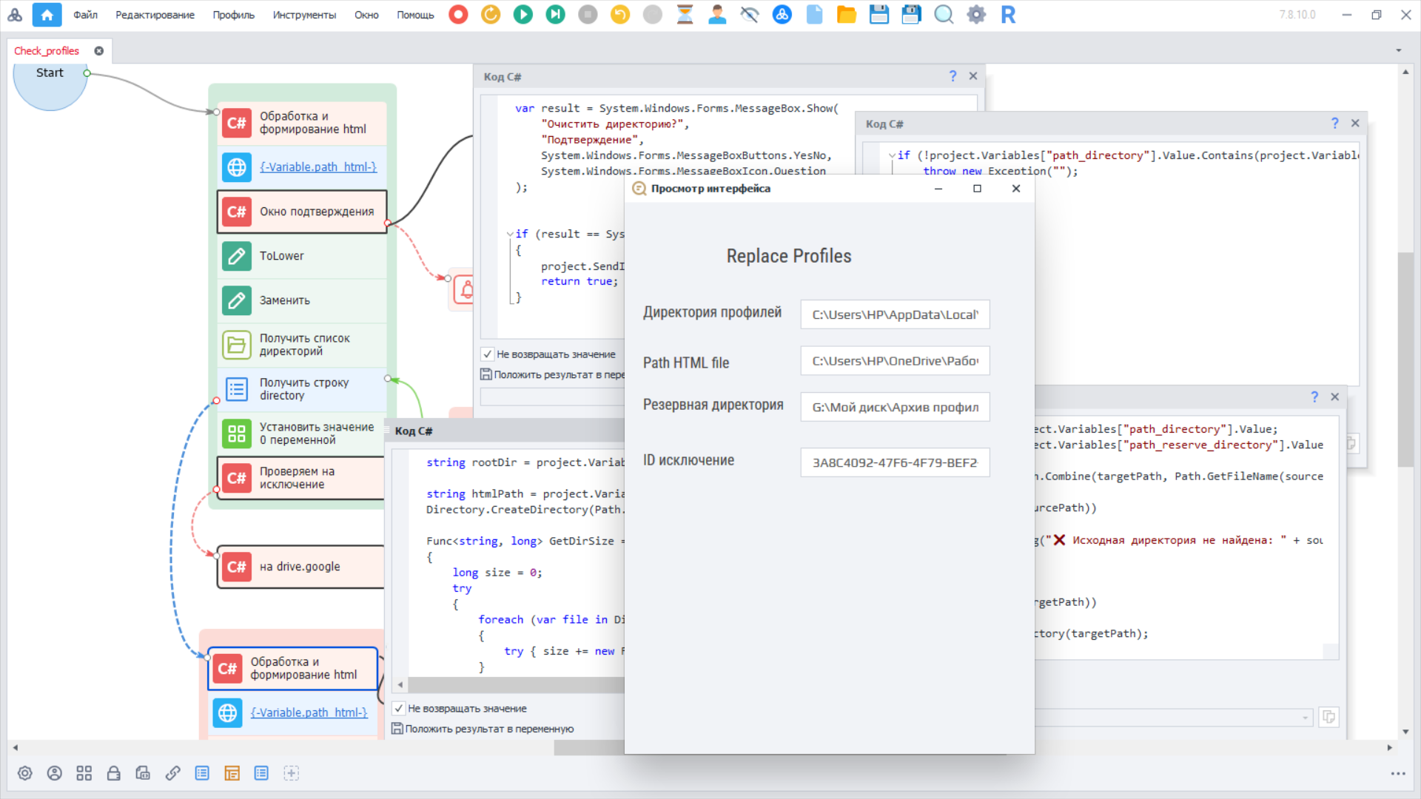
Task: Switch to the Check_profiles tab
Action: (x=47, y=51)
